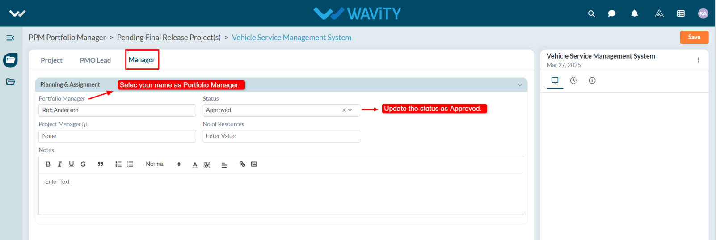Open the apps grid icon

(x=681, y=13)
